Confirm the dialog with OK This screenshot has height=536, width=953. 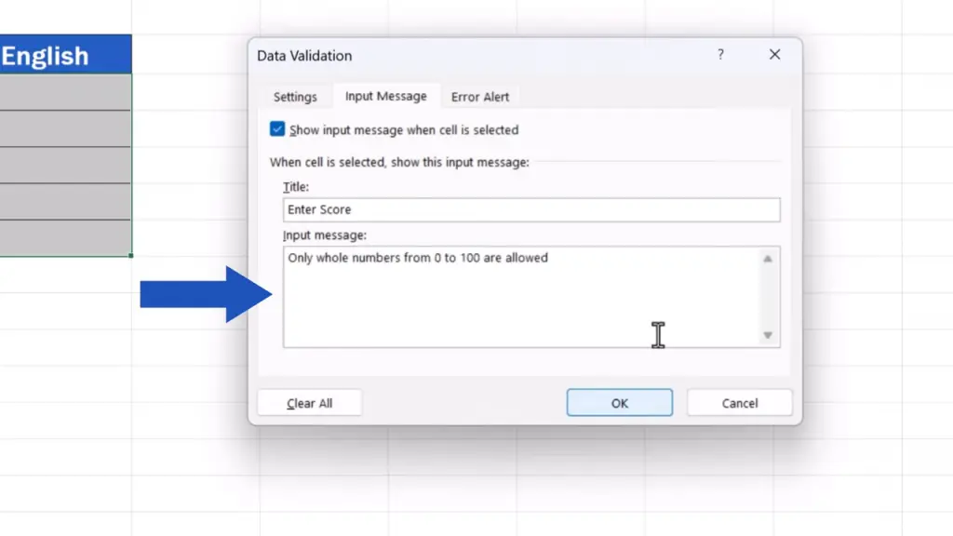619,403
